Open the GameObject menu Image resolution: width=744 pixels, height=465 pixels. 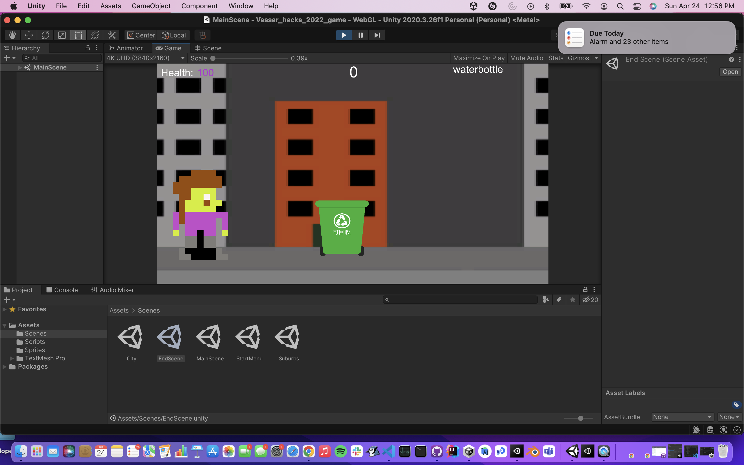pyautogui.click(x=151, y=6)
